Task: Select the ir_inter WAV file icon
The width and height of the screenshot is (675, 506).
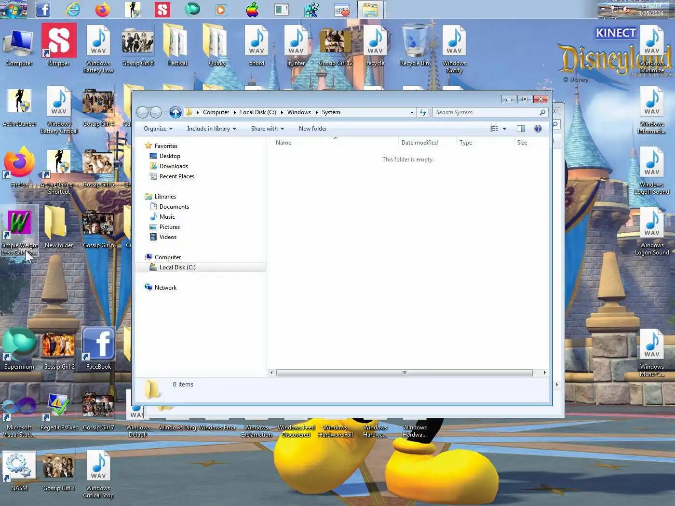Action: pos(296,46)
